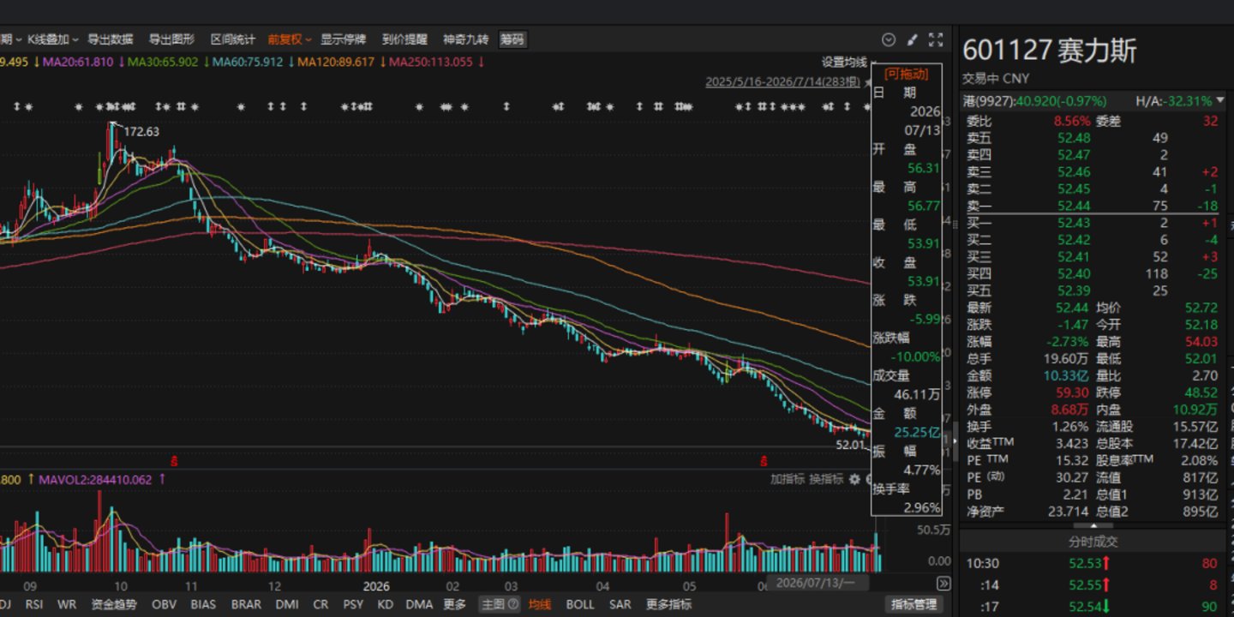This screenshot has height=617, width=1234.
Task: Toggle 神奇九转 indicator
Action: pyautogui.click(x=465, y=39)
